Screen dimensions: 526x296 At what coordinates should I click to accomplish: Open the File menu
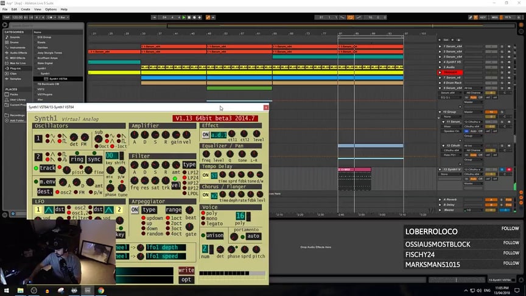tap(5, 9)
